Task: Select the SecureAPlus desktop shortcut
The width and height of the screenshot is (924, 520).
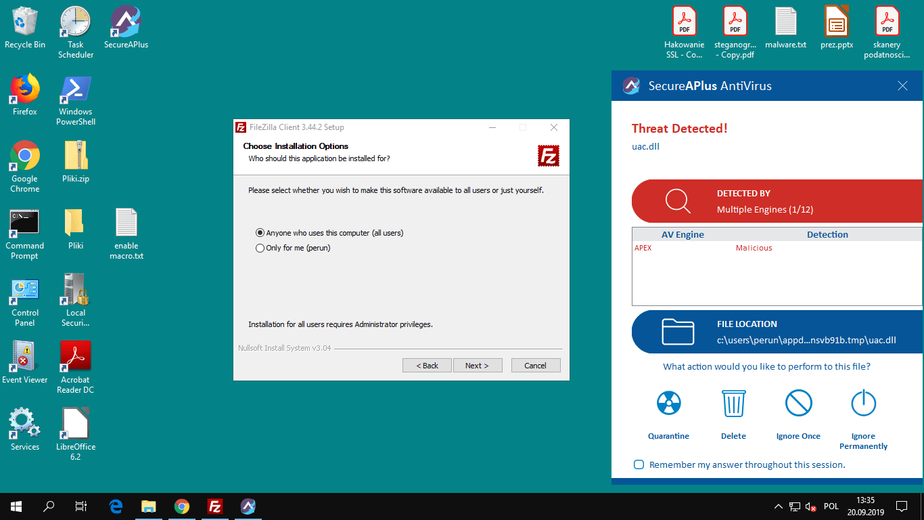Action: point(126,28)
